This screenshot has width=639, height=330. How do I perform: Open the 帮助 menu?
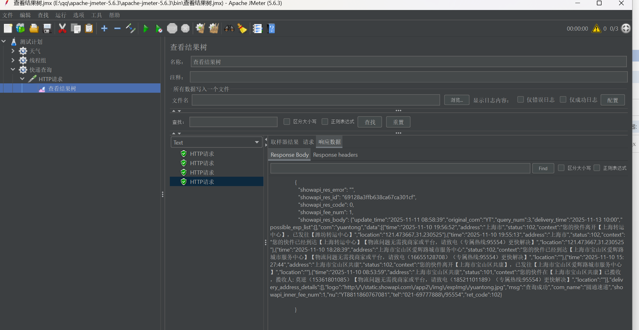(114, 15)
